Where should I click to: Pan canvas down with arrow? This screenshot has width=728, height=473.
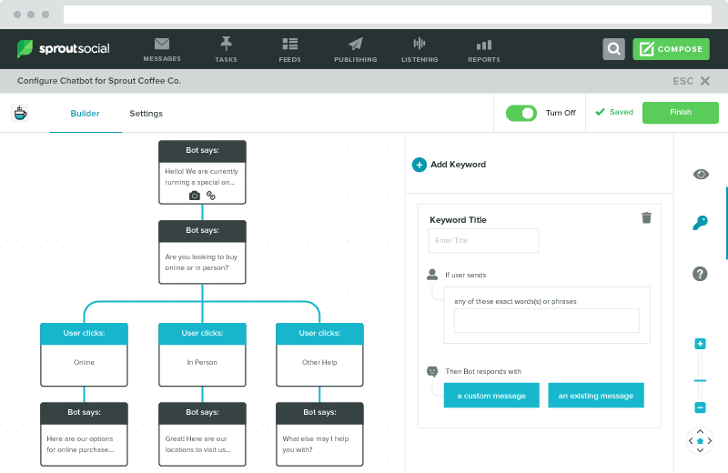[700, 449]
